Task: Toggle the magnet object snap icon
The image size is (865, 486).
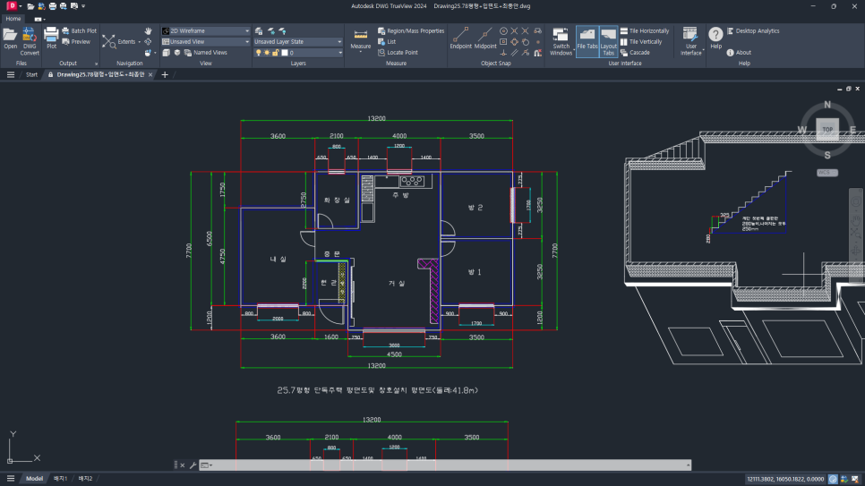Action: (538, 53)
